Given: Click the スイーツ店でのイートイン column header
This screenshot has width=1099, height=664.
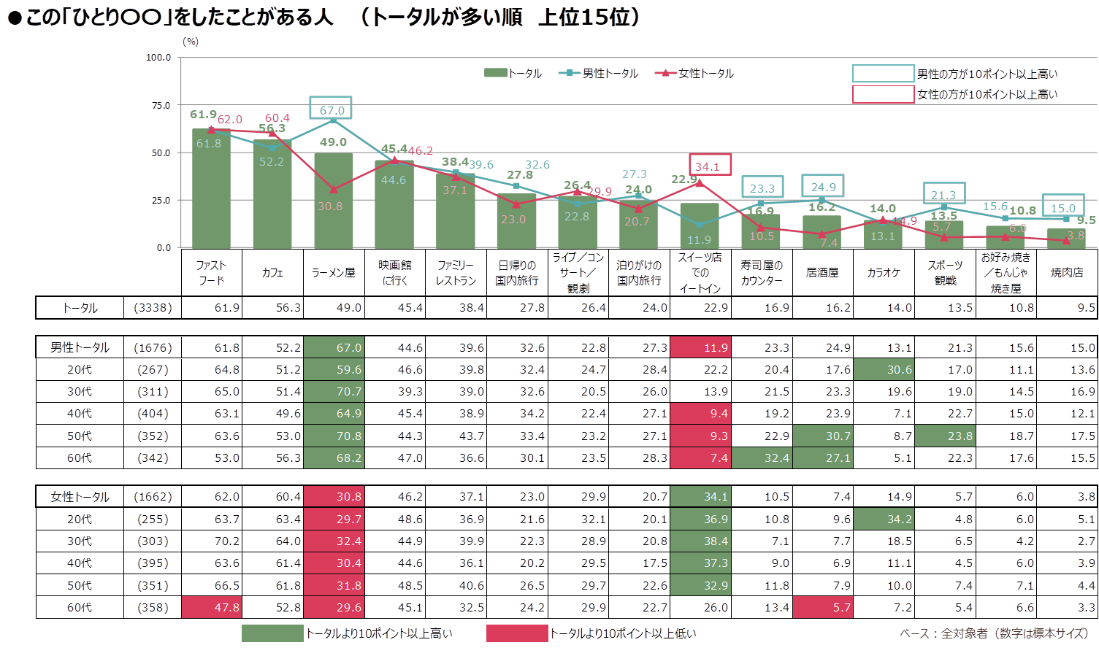Looking at the screenshot, I should [700, 272].
